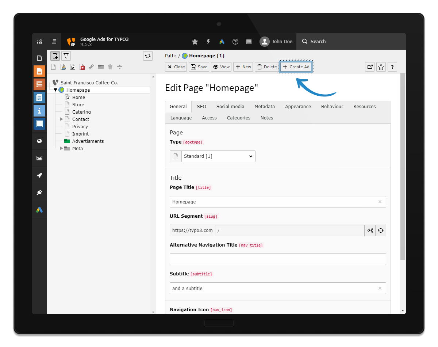438x347 pixels.
Task: Toggle the new page wizard toolbar button
Action: pyautogui.click(x=55, y=56)
